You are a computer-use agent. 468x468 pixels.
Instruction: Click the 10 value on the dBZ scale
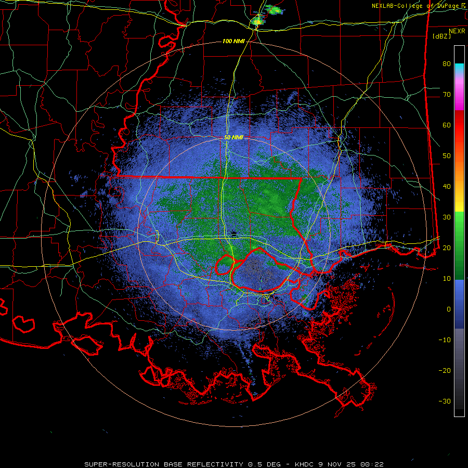coord(447,279)
